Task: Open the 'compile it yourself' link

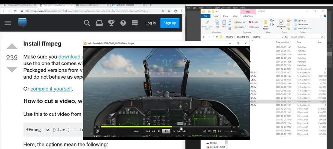Action: (51, 89)
